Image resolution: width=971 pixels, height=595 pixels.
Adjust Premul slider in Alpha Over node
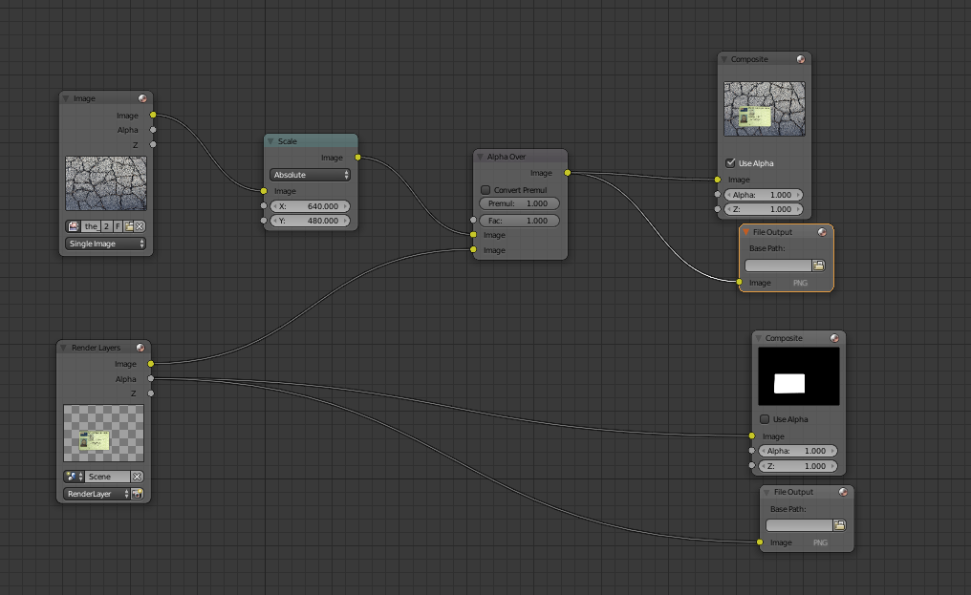pyautogui.click(x=519, y=203)
